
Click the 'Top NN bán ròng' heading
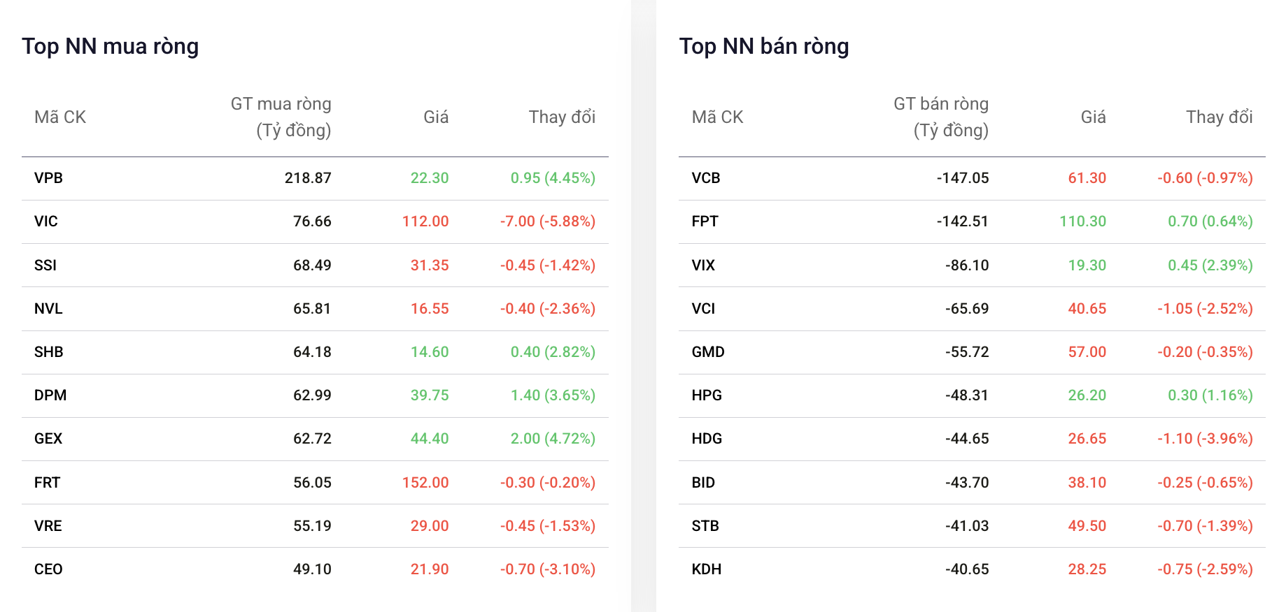coord(764,47)
